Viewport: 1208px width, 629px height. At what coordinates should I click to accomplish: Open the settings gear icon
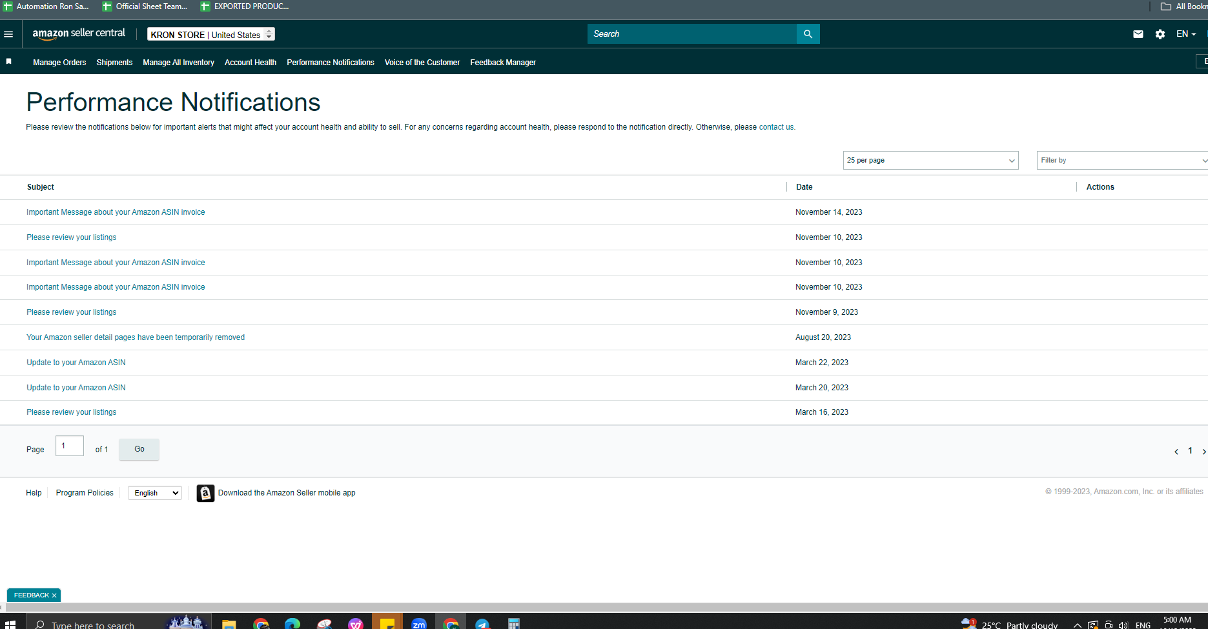(1160, 34)
